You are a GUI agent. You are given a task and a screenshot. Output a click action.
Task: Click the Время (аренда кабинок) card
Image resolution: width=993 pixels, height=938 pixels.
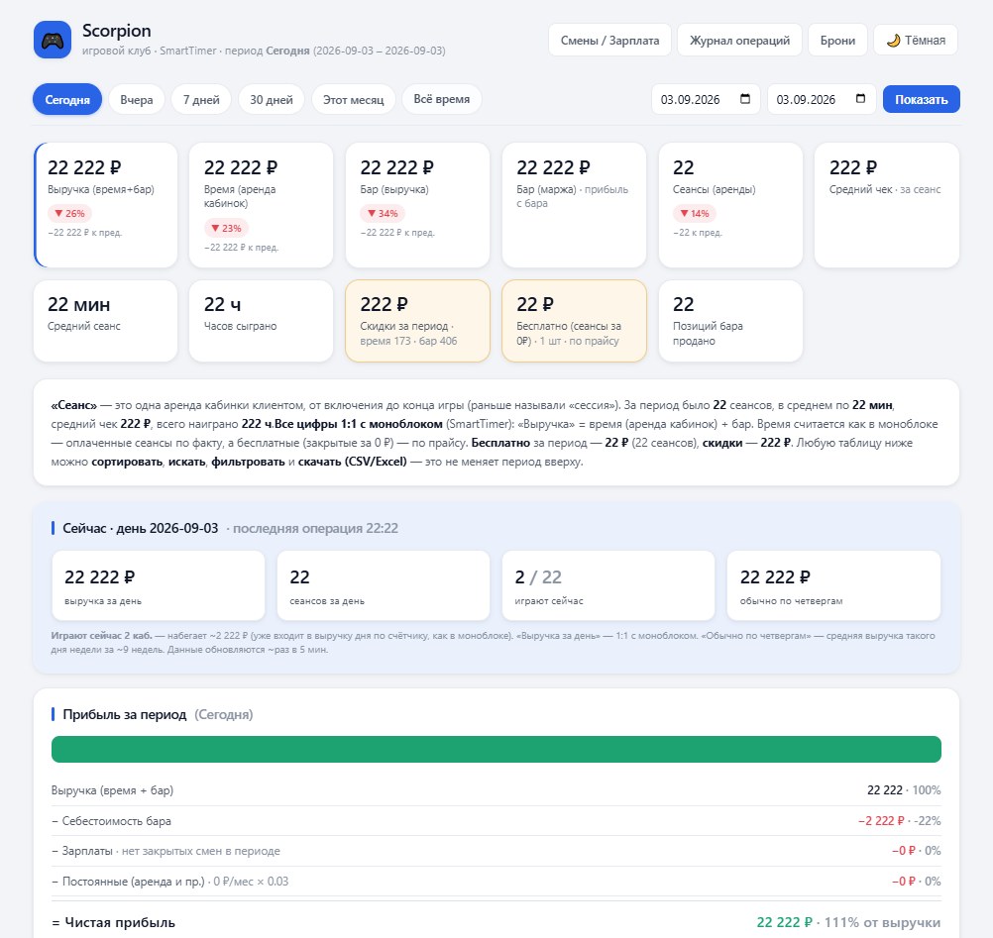click(261, 204)
